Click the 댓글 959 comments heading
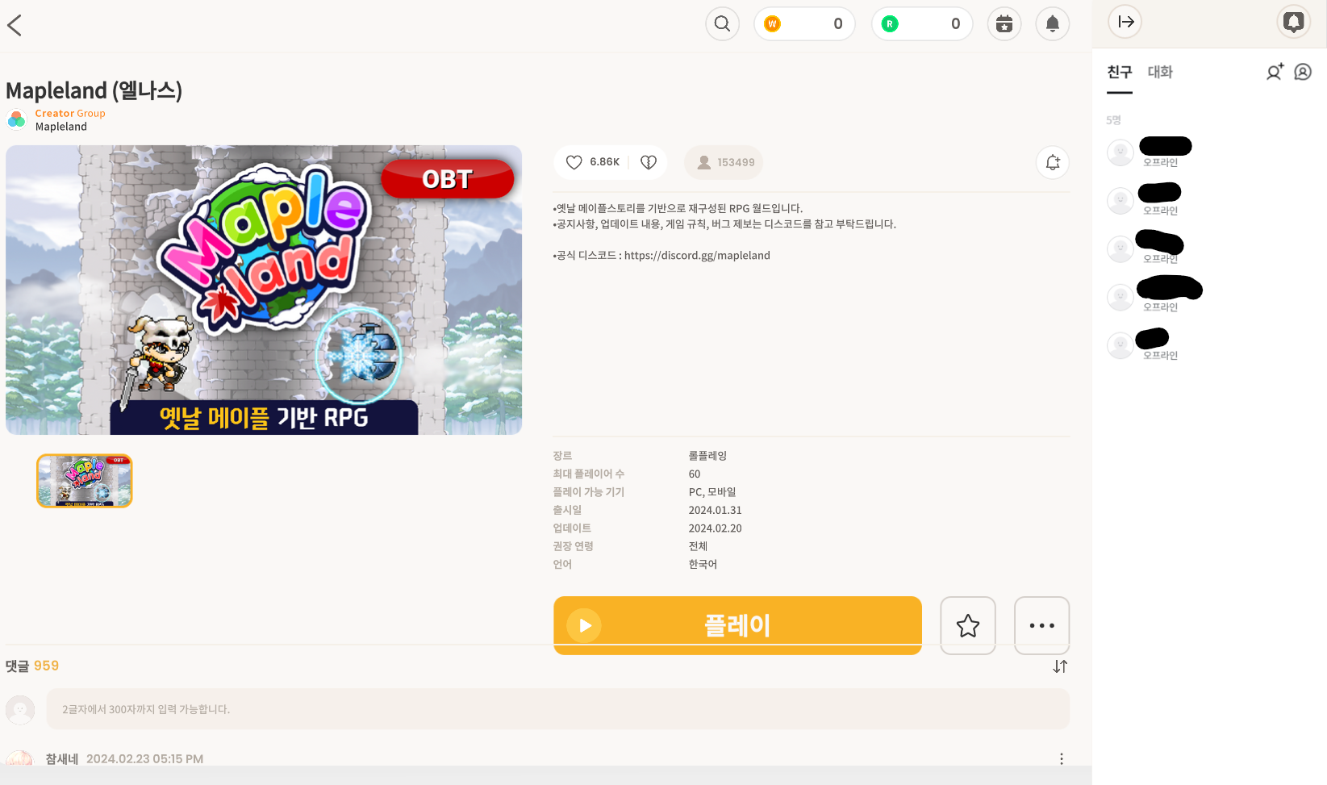Viewport: 1327px width, 785px height. (32, 666)
